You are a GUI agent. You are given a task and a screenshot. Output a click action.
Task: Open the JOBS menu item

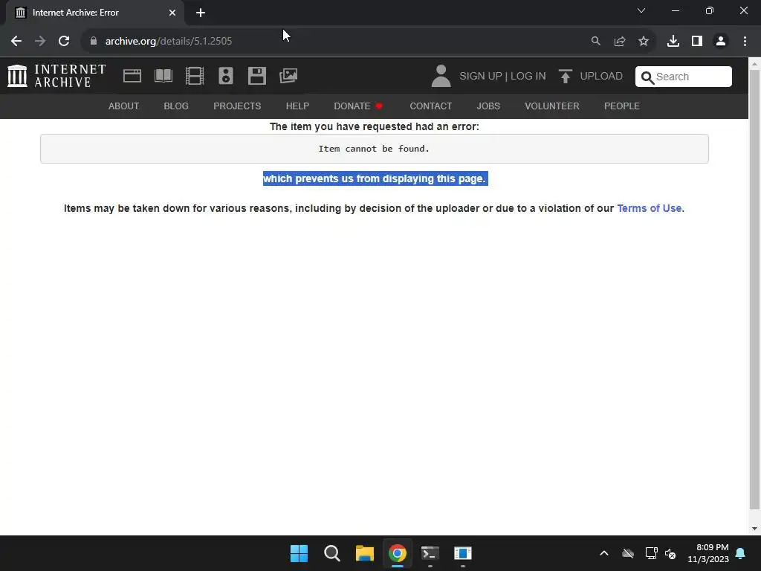(x=488, y=106)
